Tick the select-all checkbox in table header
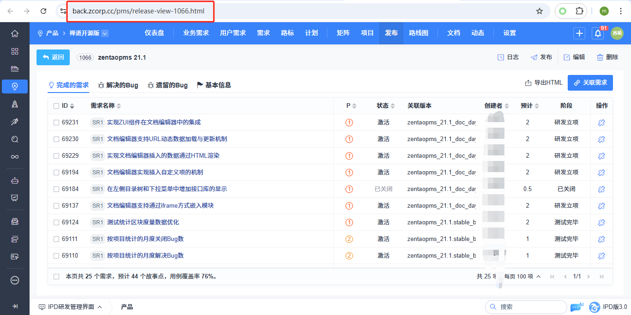Screen dimensions: 631x315 (x=56, y=106)
